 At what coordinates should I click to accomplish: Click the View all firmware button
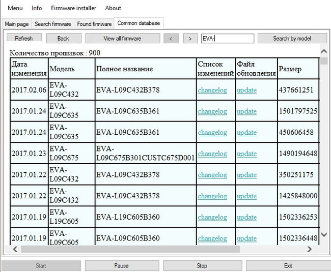pyautogui.click(x=122, y=38)
